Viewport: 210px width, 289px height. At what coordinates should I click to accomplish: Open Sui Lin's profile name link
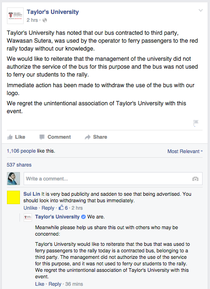pos(32,194)
